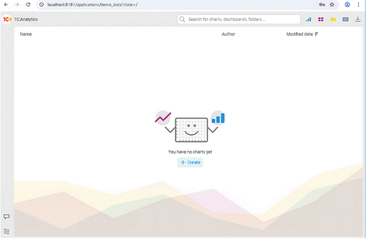Image resolution: width=366 pixels, height=239 pixels.
Task: Go forward with browser forward arrow
Action: (x=17, y=5)
